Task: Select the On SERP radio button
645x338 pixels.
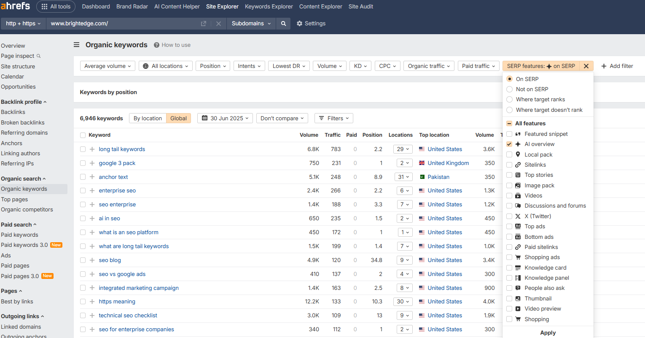Action: (509, 79)
